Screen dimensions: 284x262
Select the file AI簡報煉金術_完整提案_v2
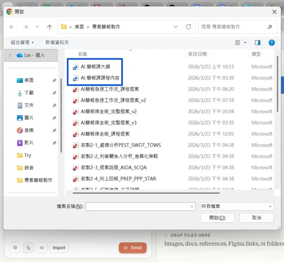109,112
